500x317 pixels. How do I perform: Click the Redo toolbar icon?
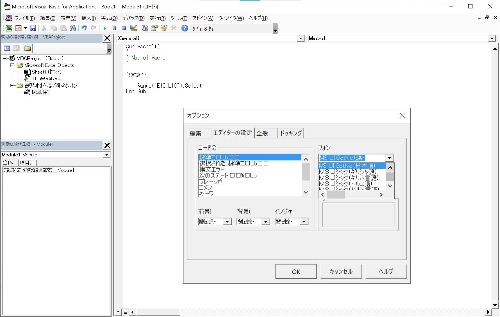pos(94,28)
